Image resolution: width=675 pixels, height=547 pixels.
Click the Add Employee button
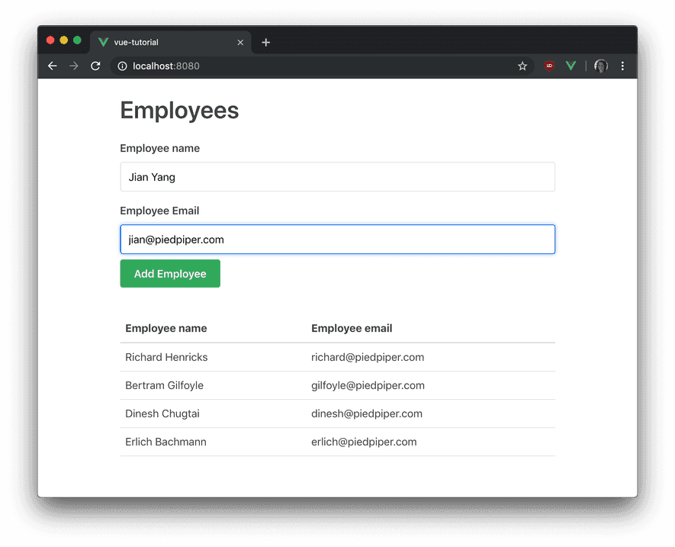169,273
